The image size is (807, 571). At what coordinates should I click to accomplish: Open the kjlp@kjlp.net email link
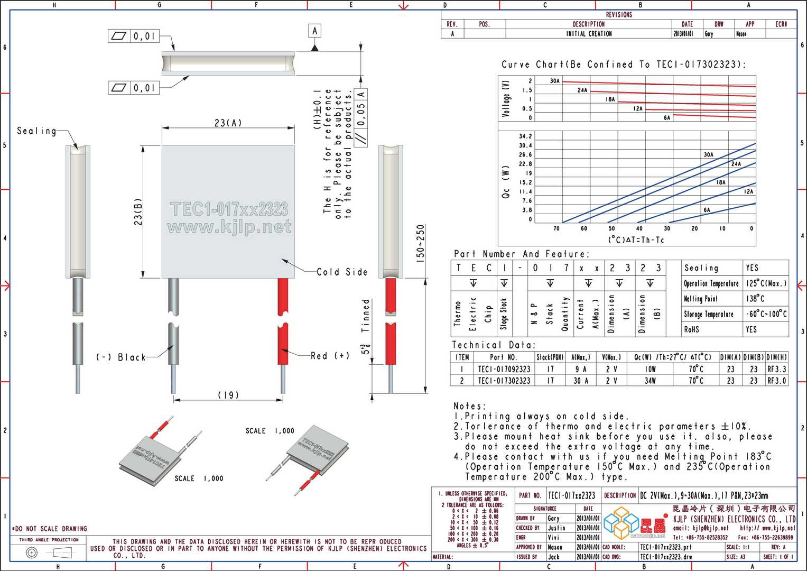tap(701, 528)
